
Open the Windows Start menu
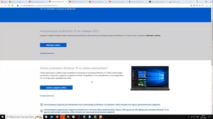(x=2, y=117)
